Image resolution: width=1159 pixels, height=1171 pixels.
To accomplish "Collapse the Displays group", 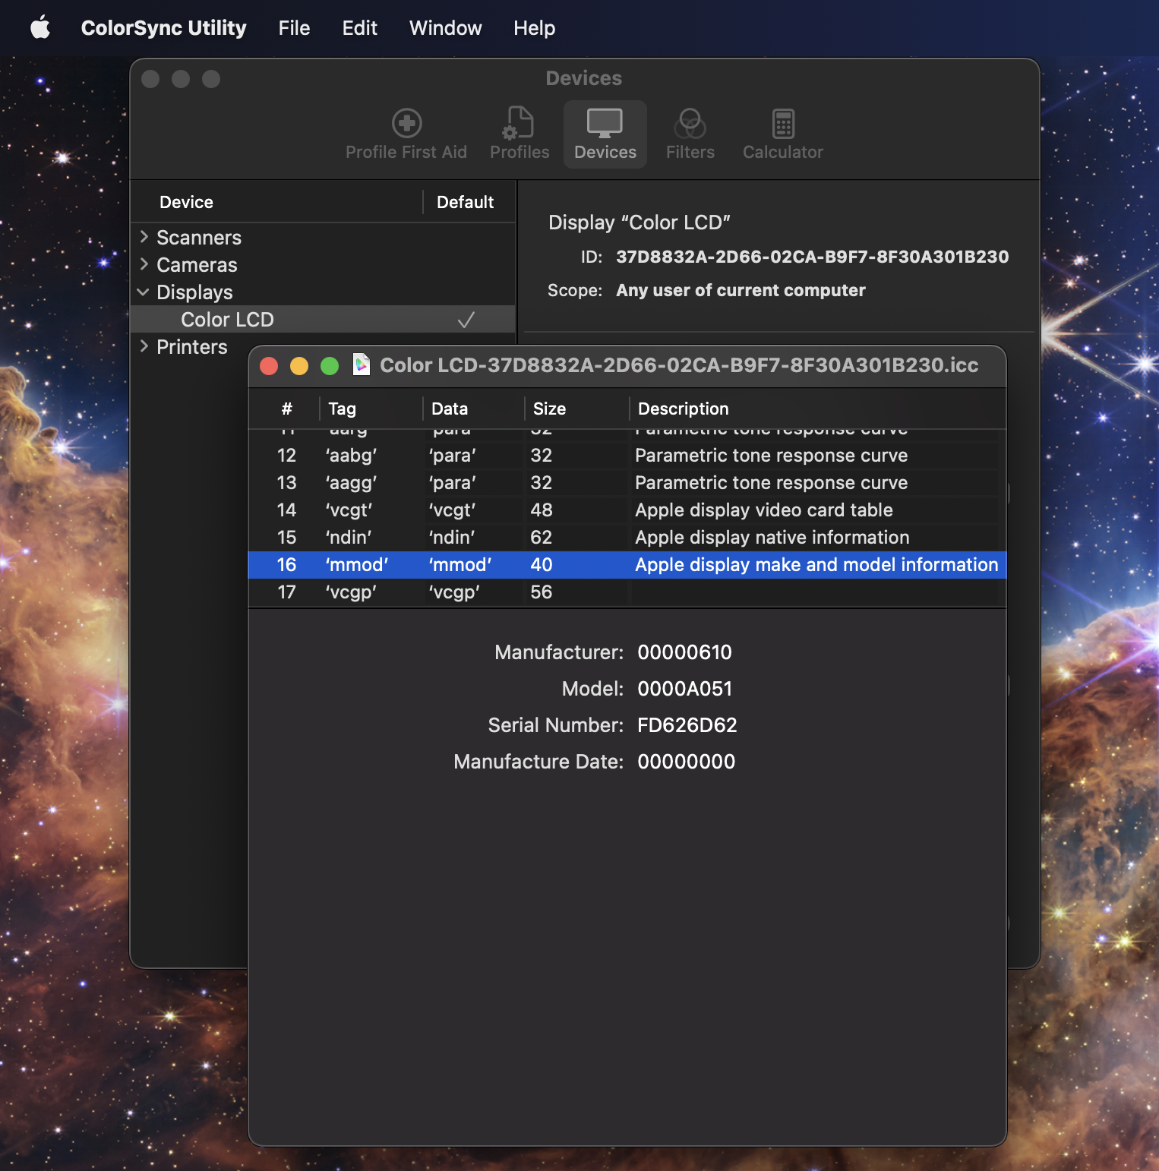I will coord(143,292).
